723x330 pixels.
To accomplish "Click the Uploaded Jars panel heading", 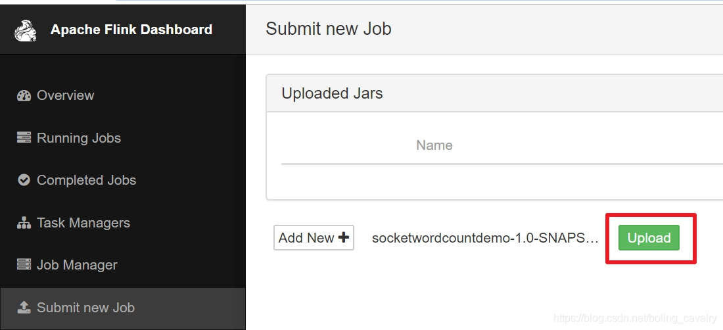I will (332, 93).
